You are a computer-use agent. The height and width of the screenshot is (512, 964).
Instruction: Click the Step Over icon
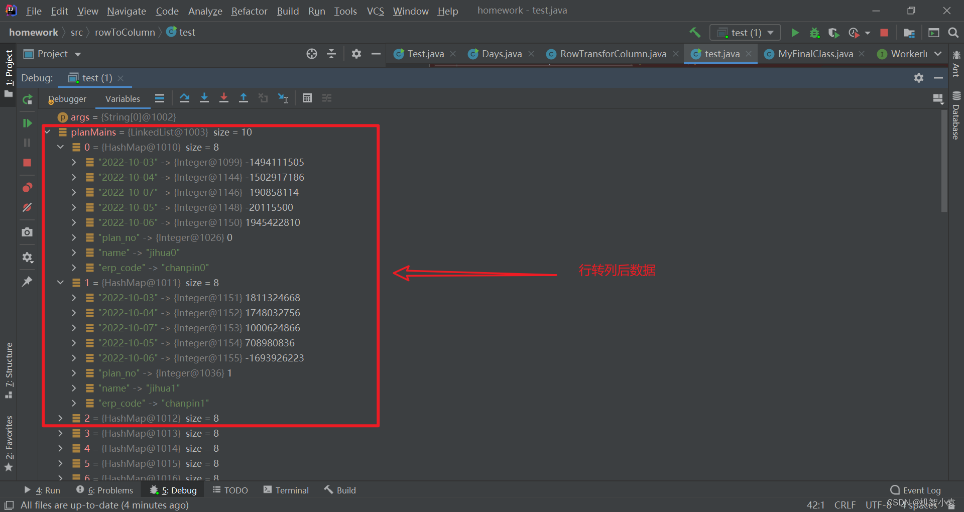pyautogui.click(x=185, y=98)
